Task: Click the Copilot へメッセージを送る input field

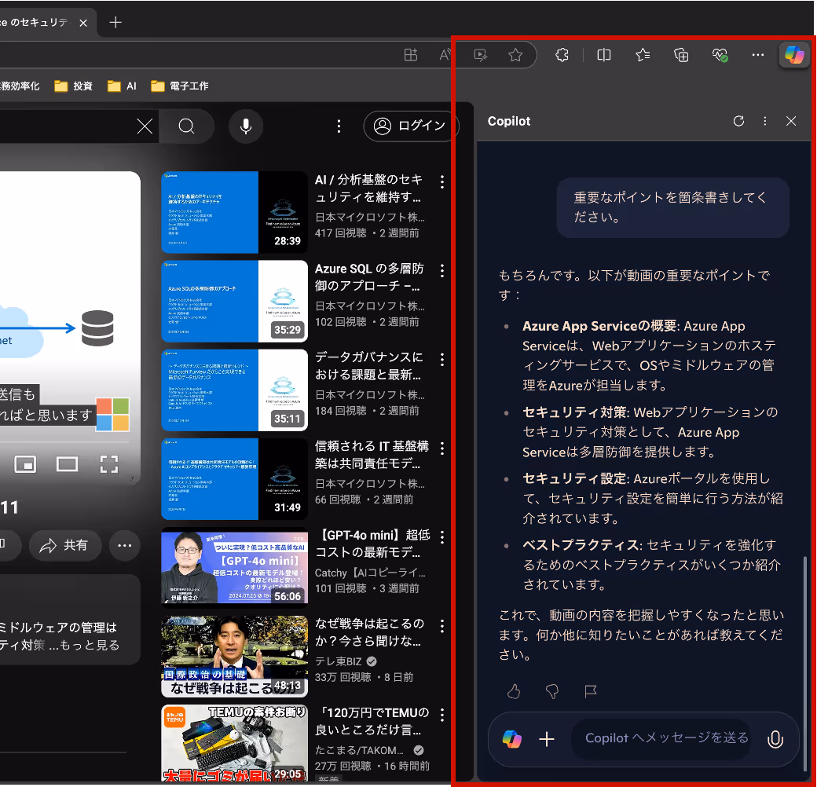Action: (x=661, y=739)
